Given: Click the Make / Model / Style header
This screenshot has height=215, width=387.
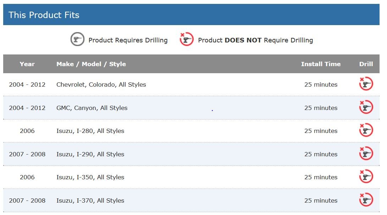Looking at the screenshot, I should click(x=91, y=64).
